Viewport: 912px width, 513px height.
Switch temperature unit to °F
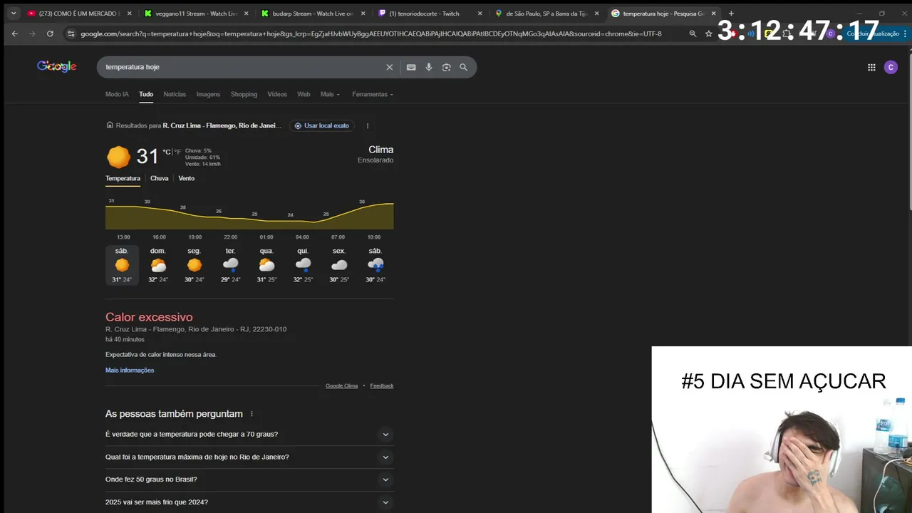click(178, 152)
